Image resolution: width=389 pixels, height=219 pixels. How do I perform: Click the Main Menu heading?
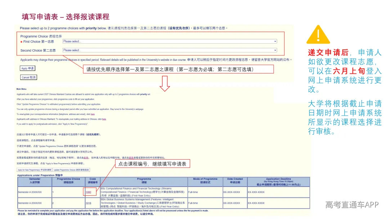pos(21,89)
